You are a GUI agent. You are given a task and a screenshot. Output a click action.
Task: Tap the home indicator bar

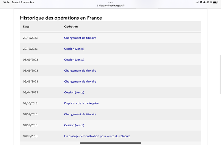(x=110, y=143)
